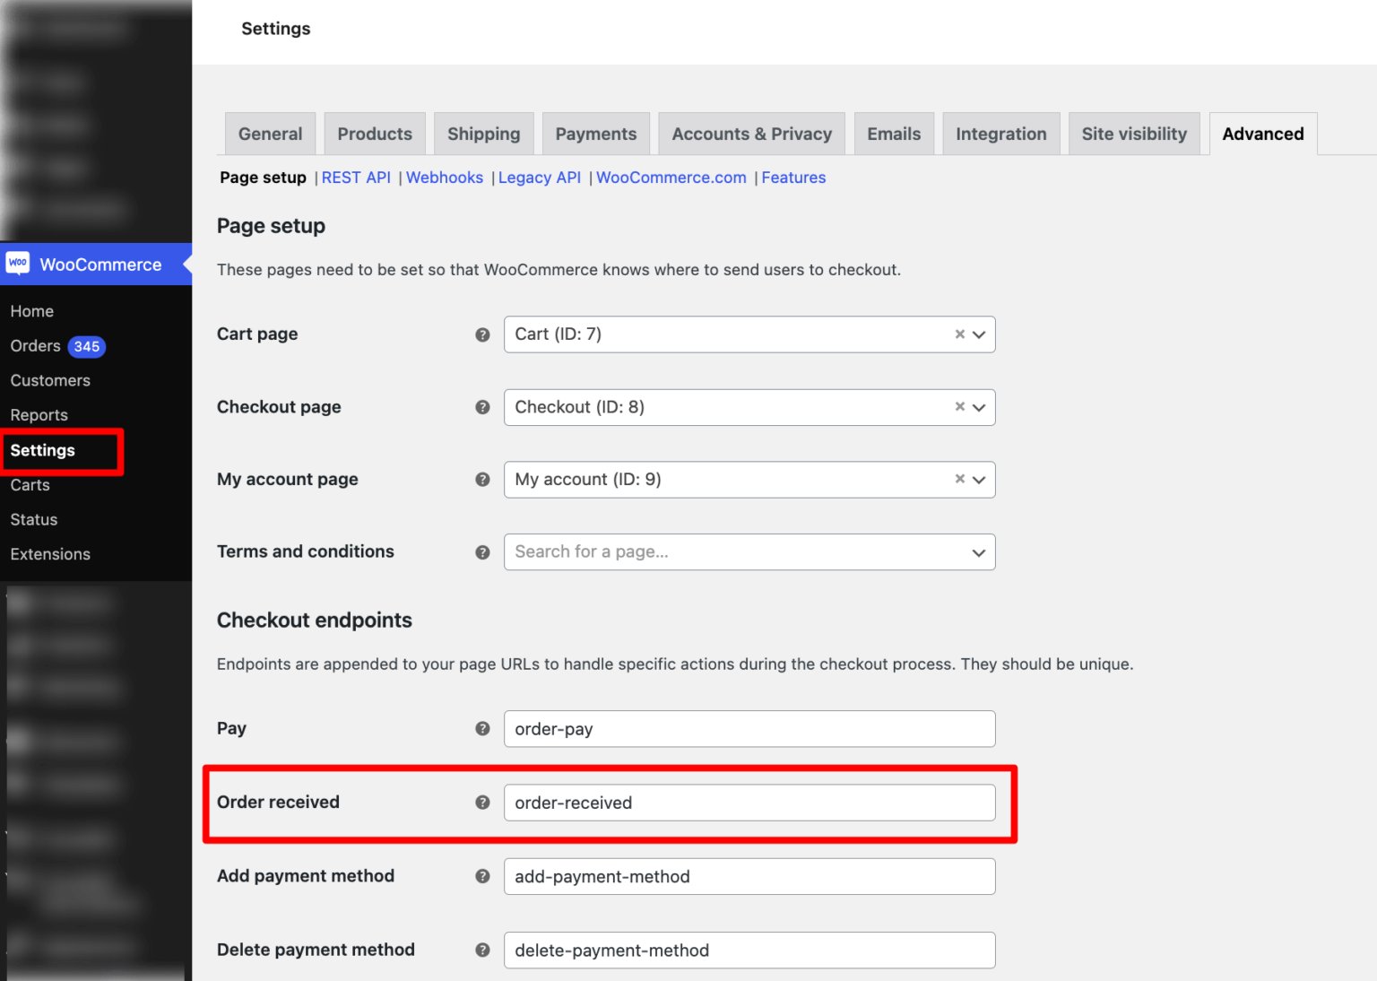Open the Terms and conditions page search dropdown
1377x981 pixels.
point(979,551)
